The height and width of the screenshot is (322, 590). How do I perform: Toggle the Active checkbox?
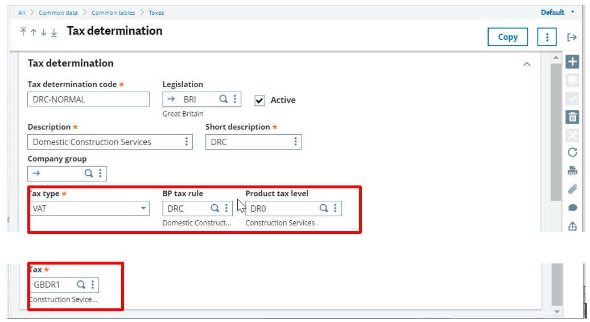[259, 100]
